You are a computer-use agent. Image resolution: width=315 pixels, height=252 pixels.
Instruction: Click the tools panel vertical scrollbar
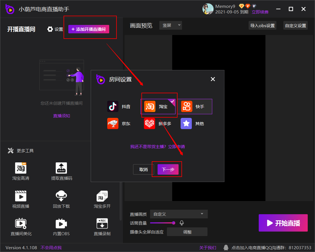click(x=121, y=201)
